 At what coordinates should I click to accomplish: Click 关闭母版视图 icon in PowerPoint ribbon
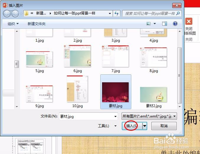point(189,21)
